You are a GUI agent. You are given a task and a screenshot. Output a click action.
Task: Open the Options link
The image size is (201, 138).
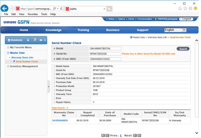[x=121, y=19]
